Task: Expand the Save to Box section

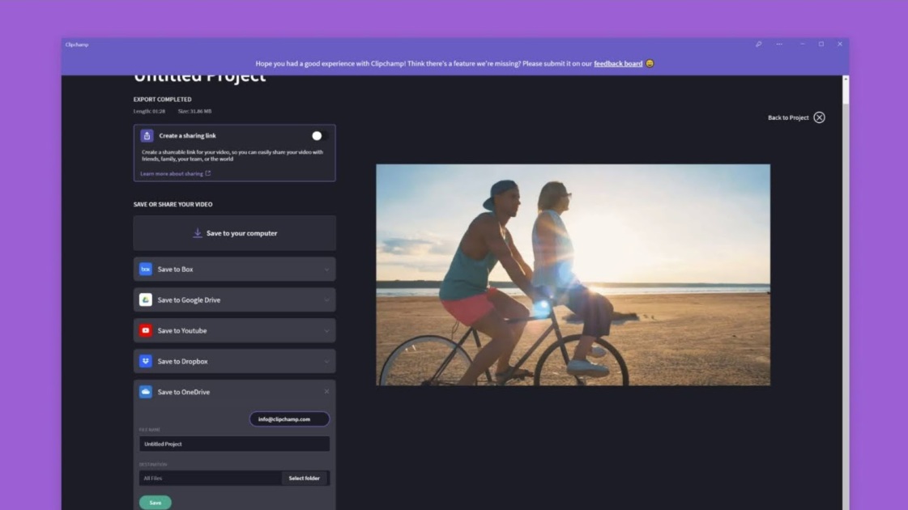Action: pos(326,270)
